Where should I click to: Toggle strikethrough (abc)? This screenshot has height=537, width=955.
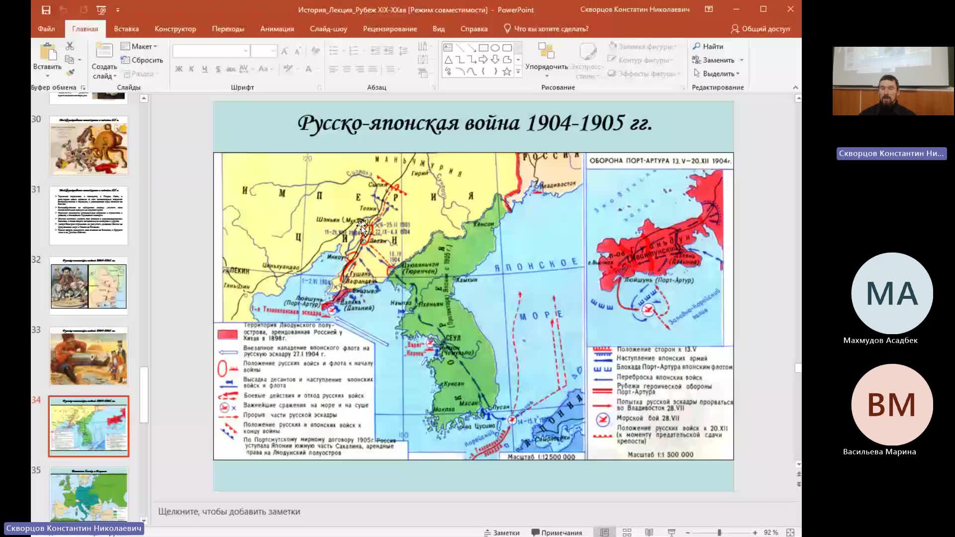pyautogui.click(x=231, y=69)
